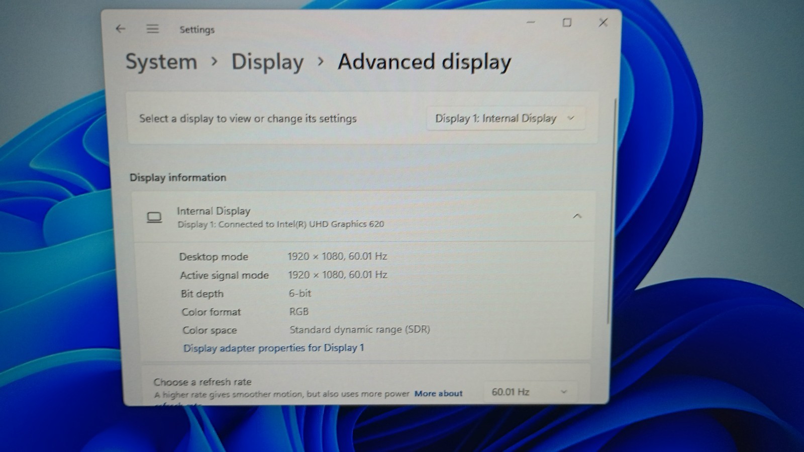Click the Advanced display page title
Screen dimensions: 804x452
(425, 62)
